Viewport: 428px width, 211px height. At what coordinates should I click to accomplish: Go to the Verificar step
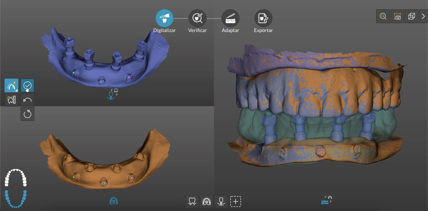tap(197, 19)
